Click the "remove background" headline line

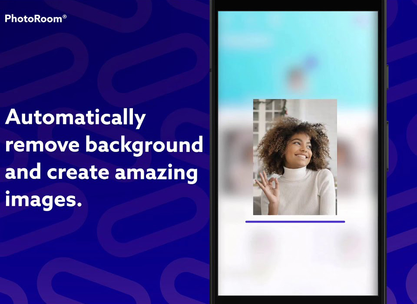pos(104,145)
